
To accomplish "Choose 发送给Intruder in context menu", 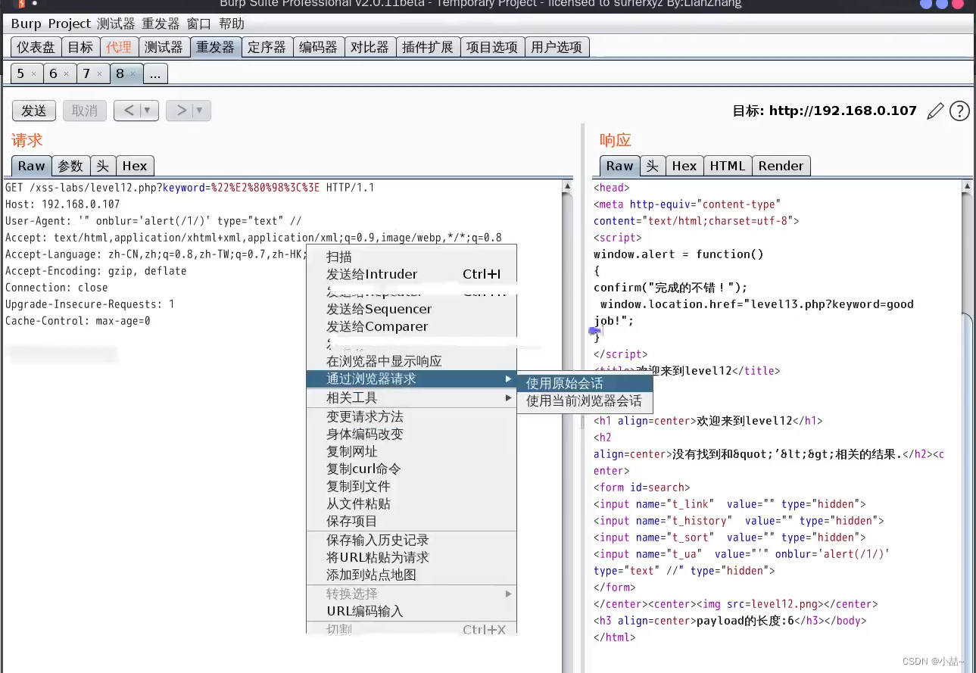I will pyautogui.click(x=411, y=274).
